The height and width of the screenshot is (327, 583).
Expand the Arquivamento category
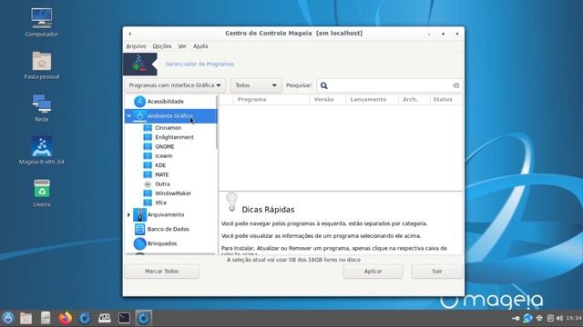128,214
